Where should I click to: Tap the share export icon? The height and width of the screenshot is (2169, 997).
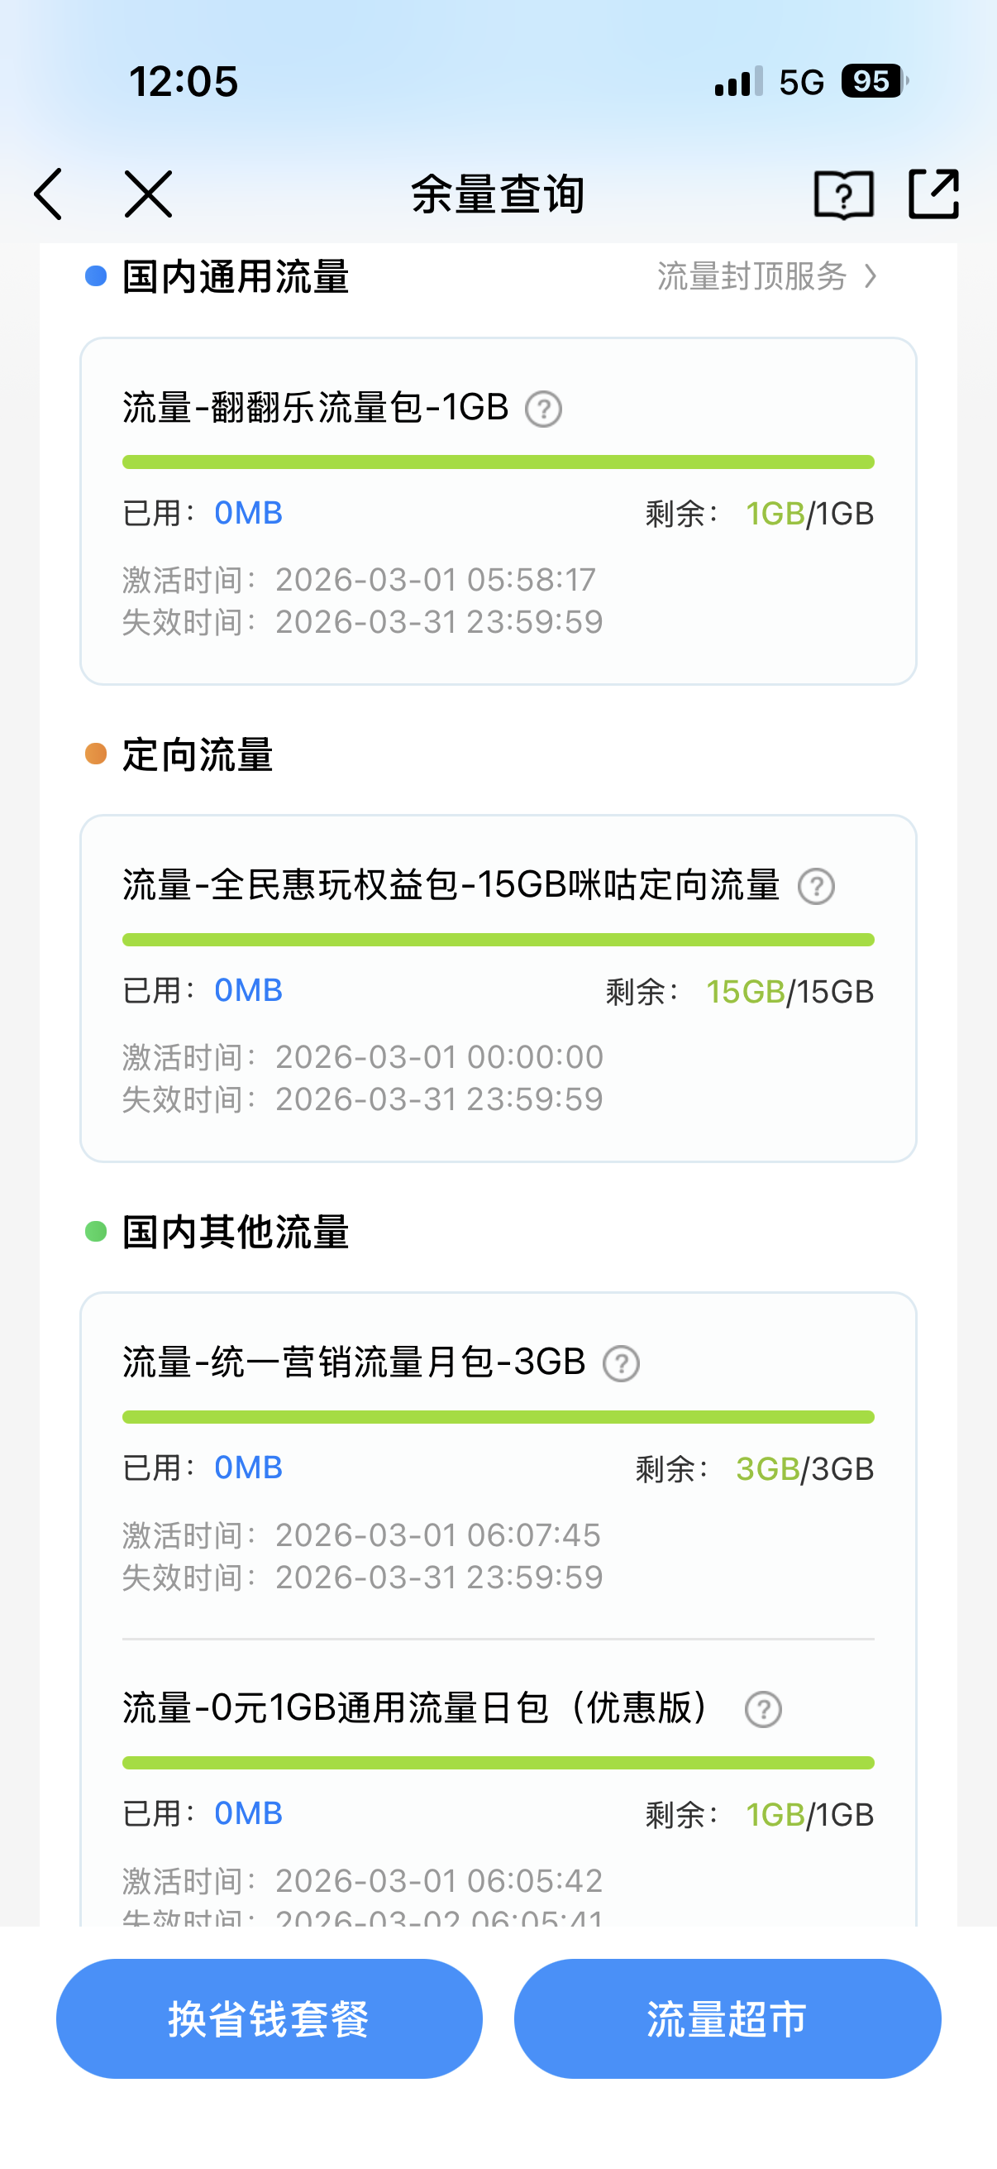[934, 194]
